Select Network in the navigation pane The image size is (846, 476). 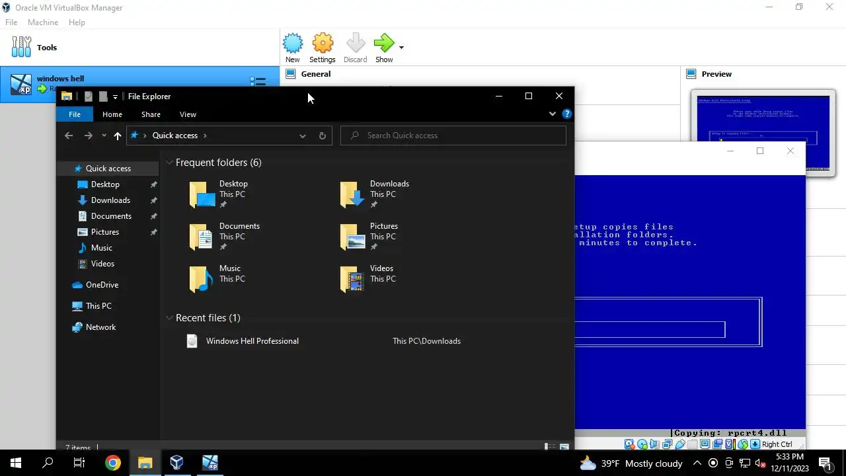tap(100, 327)
